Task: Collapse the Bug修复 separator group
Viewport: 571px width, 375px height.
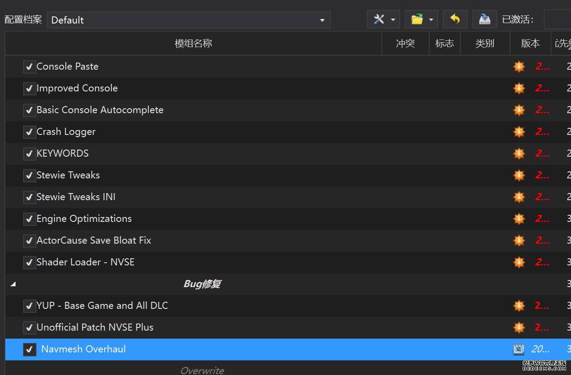Action: (13, 284)
